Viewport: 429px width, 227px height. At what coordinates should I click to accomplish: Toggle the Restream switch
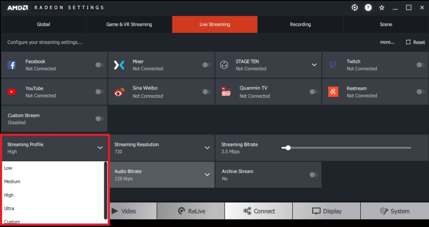pyautogui.click(x=420, y=92)
